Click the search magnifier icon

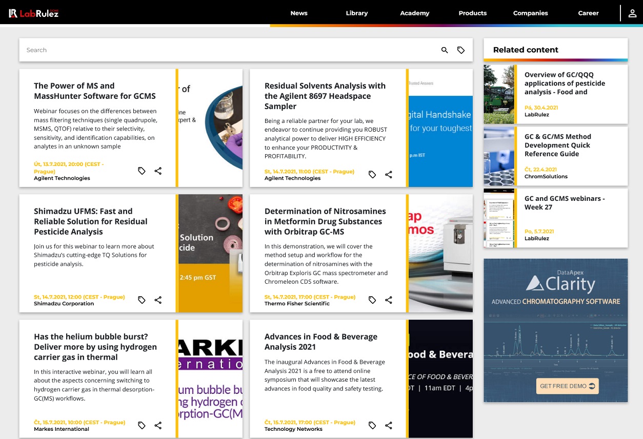[x=445, y=50]
